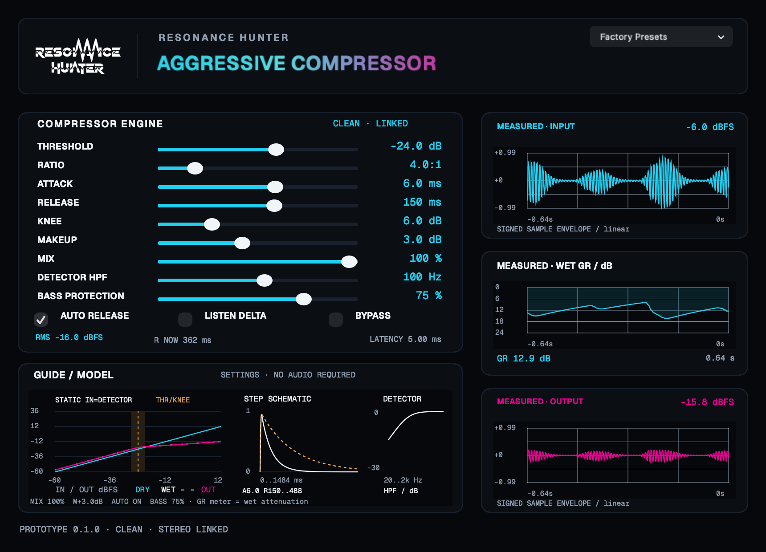Viewport: 766px width, 552px height.
Task: Enable the Bypass checkbox
Action: (x=336, y=319)
